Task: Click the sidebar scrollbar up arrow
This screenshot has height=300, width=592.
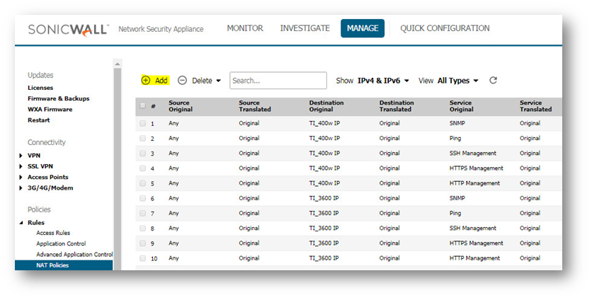Action: tap(117, 64)
